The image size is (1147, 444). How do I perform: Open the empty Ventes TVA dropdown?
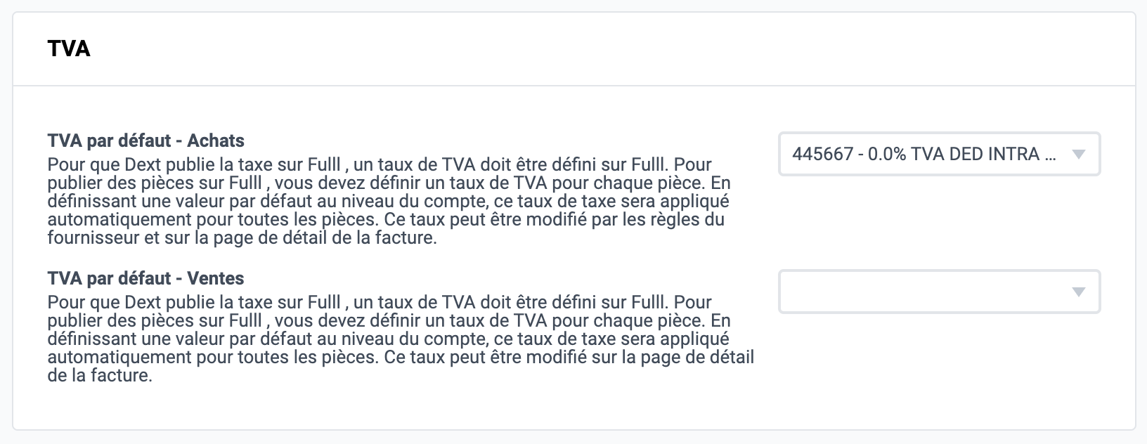pos(939,292)
